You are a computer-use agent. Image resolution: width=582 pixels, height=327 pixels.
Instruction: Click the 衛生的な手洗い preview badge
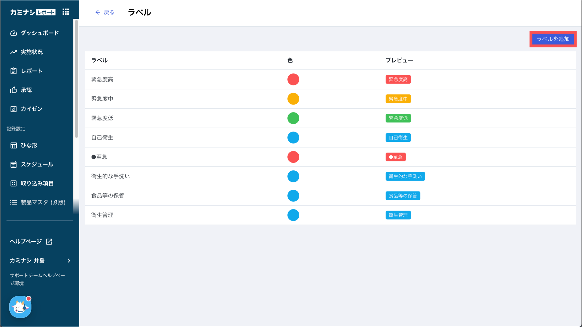[405, 176]
